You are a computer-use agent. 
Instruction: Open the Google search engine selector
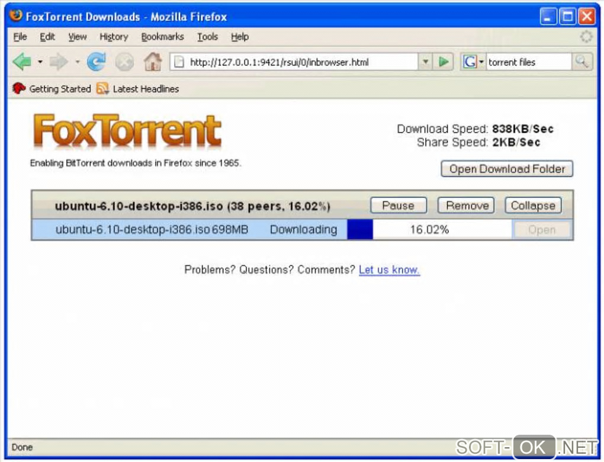point(473,62)
